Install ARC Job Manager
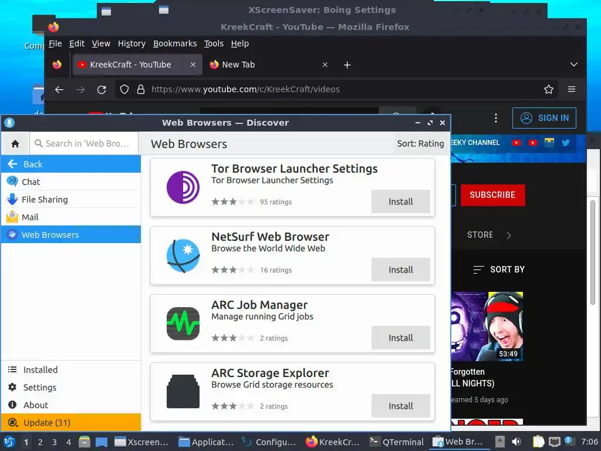 [x=400, y=338]
